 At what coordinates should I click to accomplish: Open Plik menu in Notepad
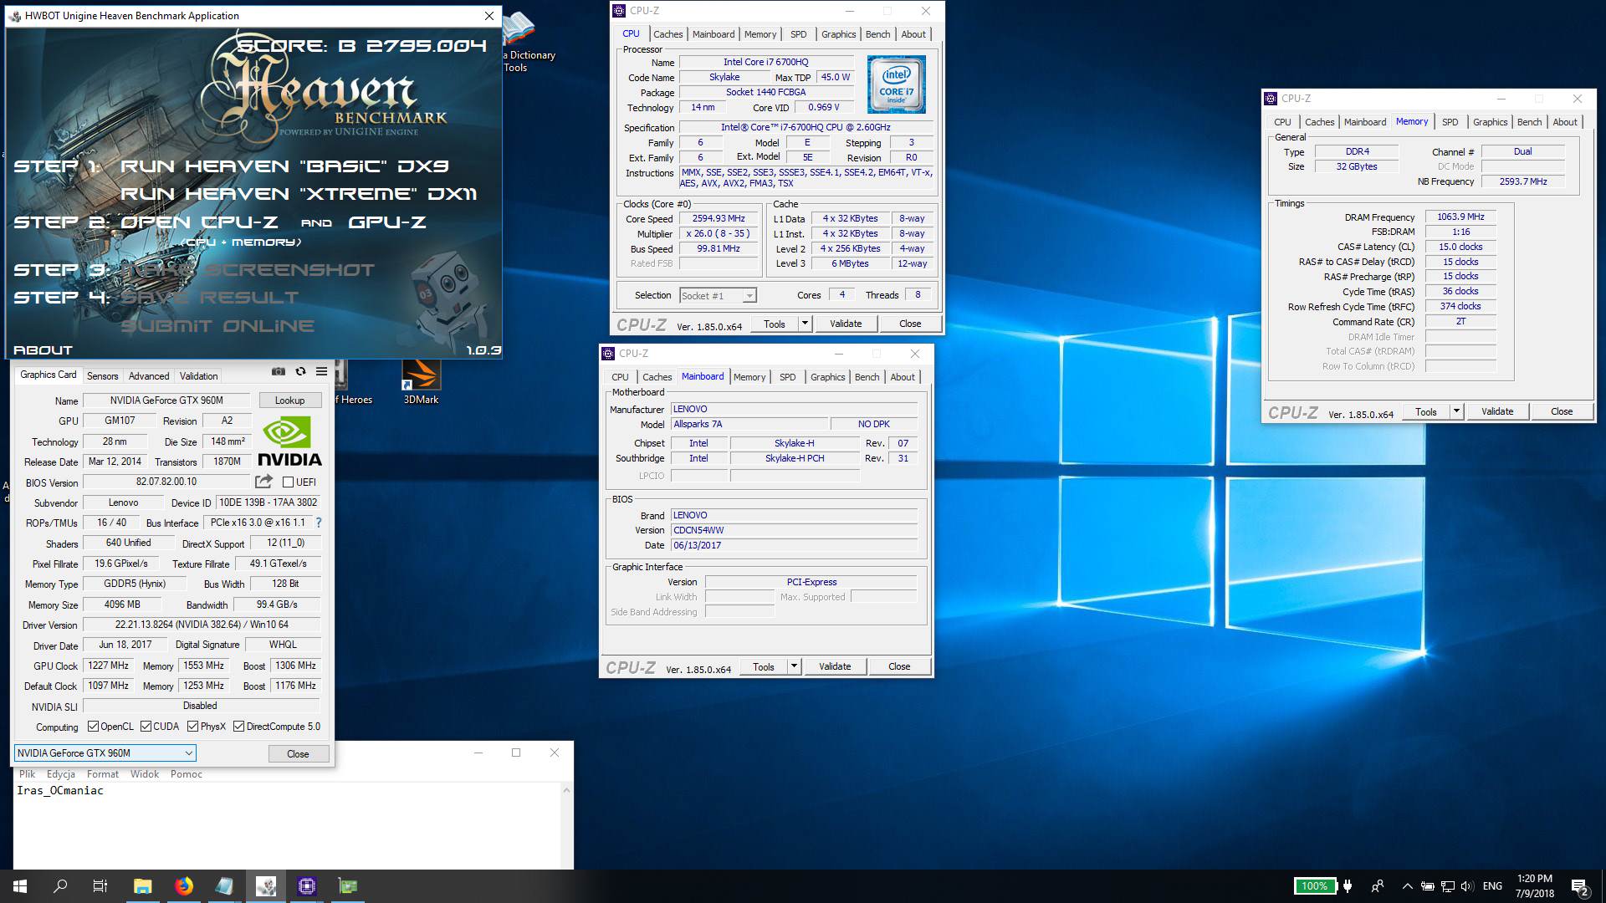pos(28,774)
